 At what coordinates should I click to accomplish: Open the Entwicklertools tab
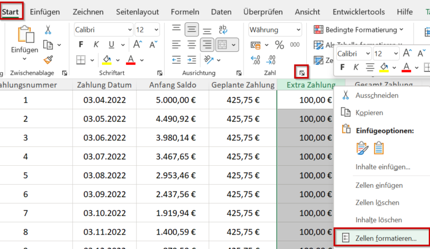click(x=358, y=12)
